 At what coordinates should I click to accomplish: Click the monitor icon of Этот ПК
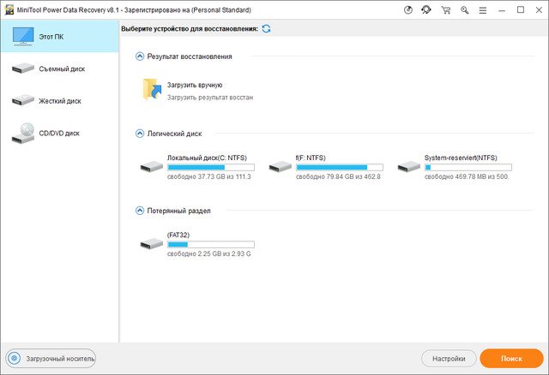(x=23, y=36)
